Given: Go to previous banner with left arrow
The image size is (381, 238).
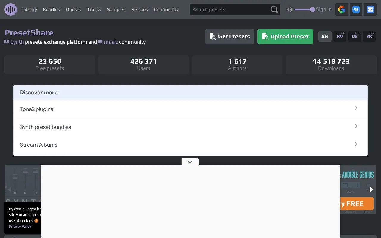Looking at the screenshot, I should (x=9, y=190).
